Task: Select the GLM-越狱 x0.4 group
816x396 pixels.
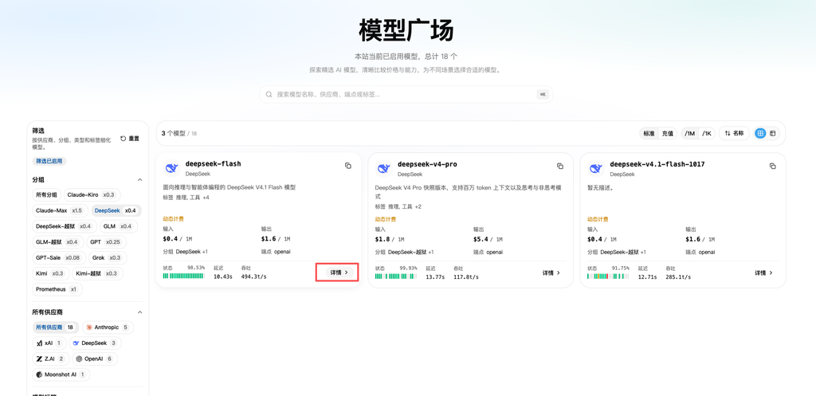Action: [57, 242]
